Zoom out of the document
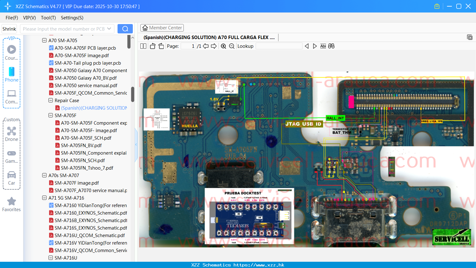This screenshot has height=268, width=476. coord(232,46)
